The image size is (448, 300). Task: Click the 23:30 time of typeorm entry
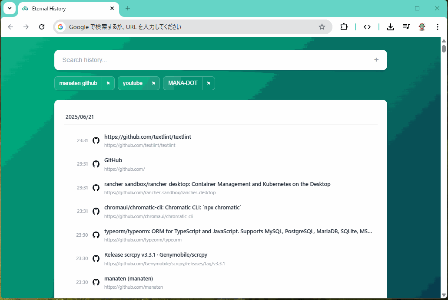(82, 235)
